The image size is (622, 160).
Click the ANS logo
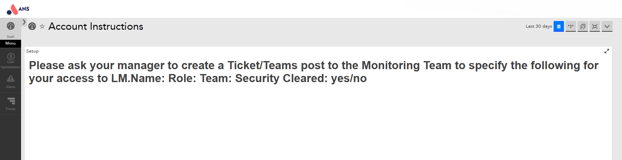coord(18,9)
